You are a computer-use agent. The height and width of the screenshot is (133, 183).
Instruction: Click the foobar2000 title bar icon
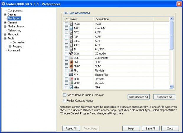click(x=3, y=4)
